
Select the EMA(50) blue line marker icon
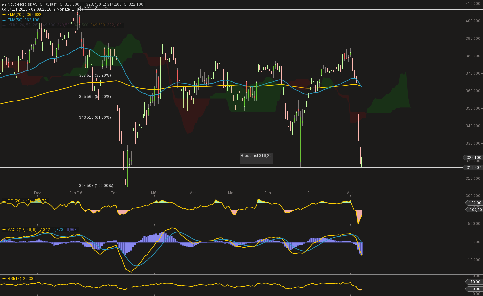(4, 20)
